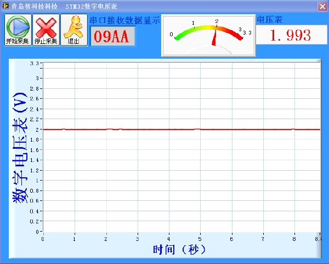329x264 pixels.
Task: Click the Y-axis tick value 2
Action: [37, 130]
